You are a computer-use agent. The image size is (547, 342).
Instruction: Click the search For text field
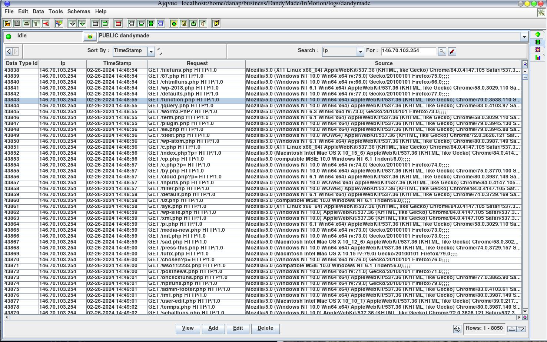408,51
